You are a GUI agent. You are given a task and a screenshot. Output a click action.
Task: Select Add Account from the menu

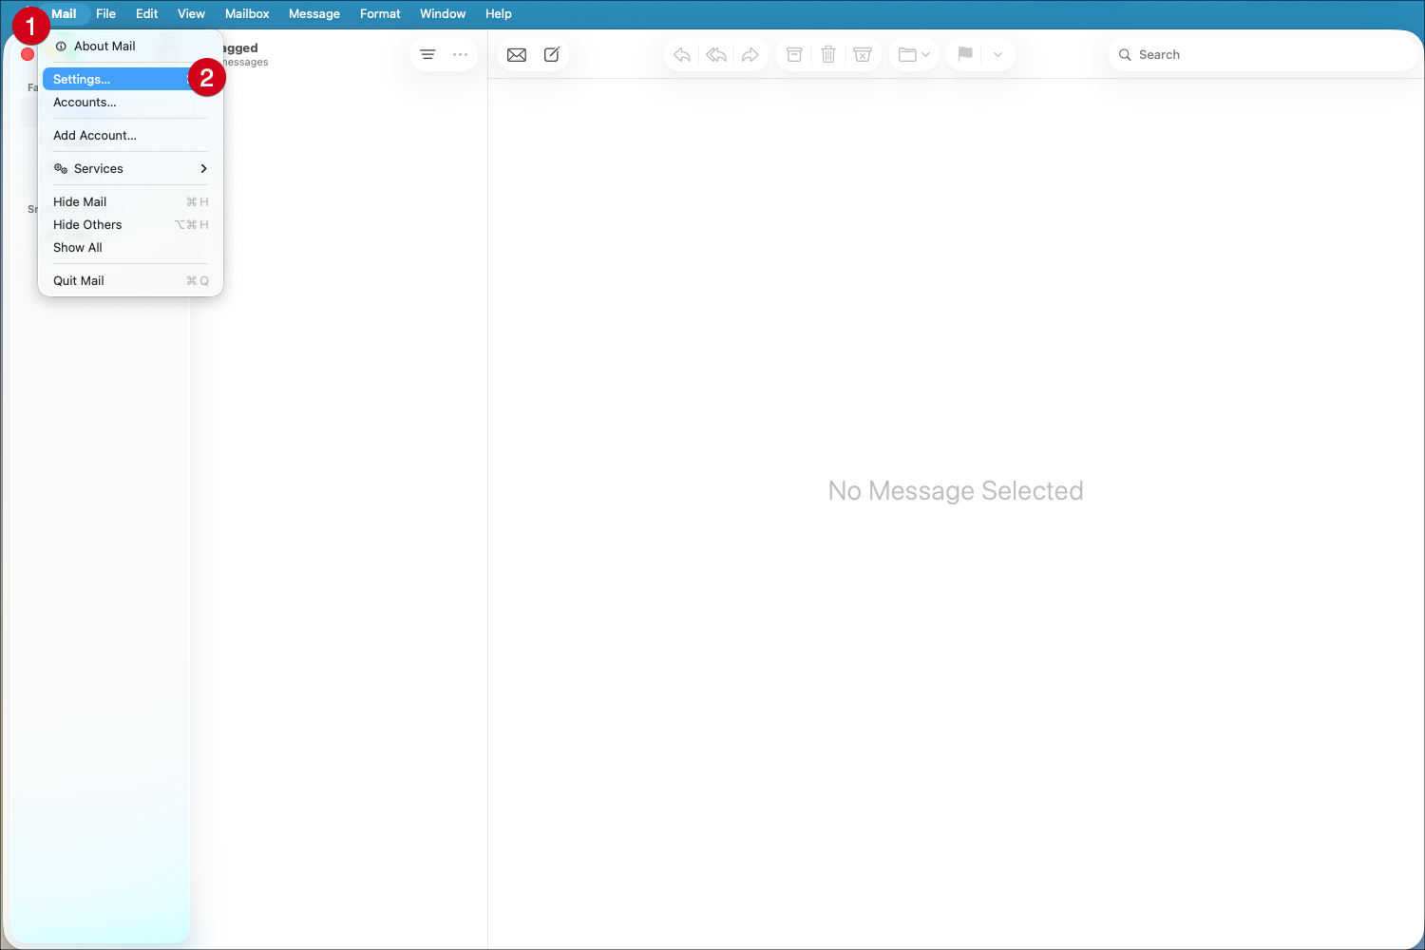[95, 135]
